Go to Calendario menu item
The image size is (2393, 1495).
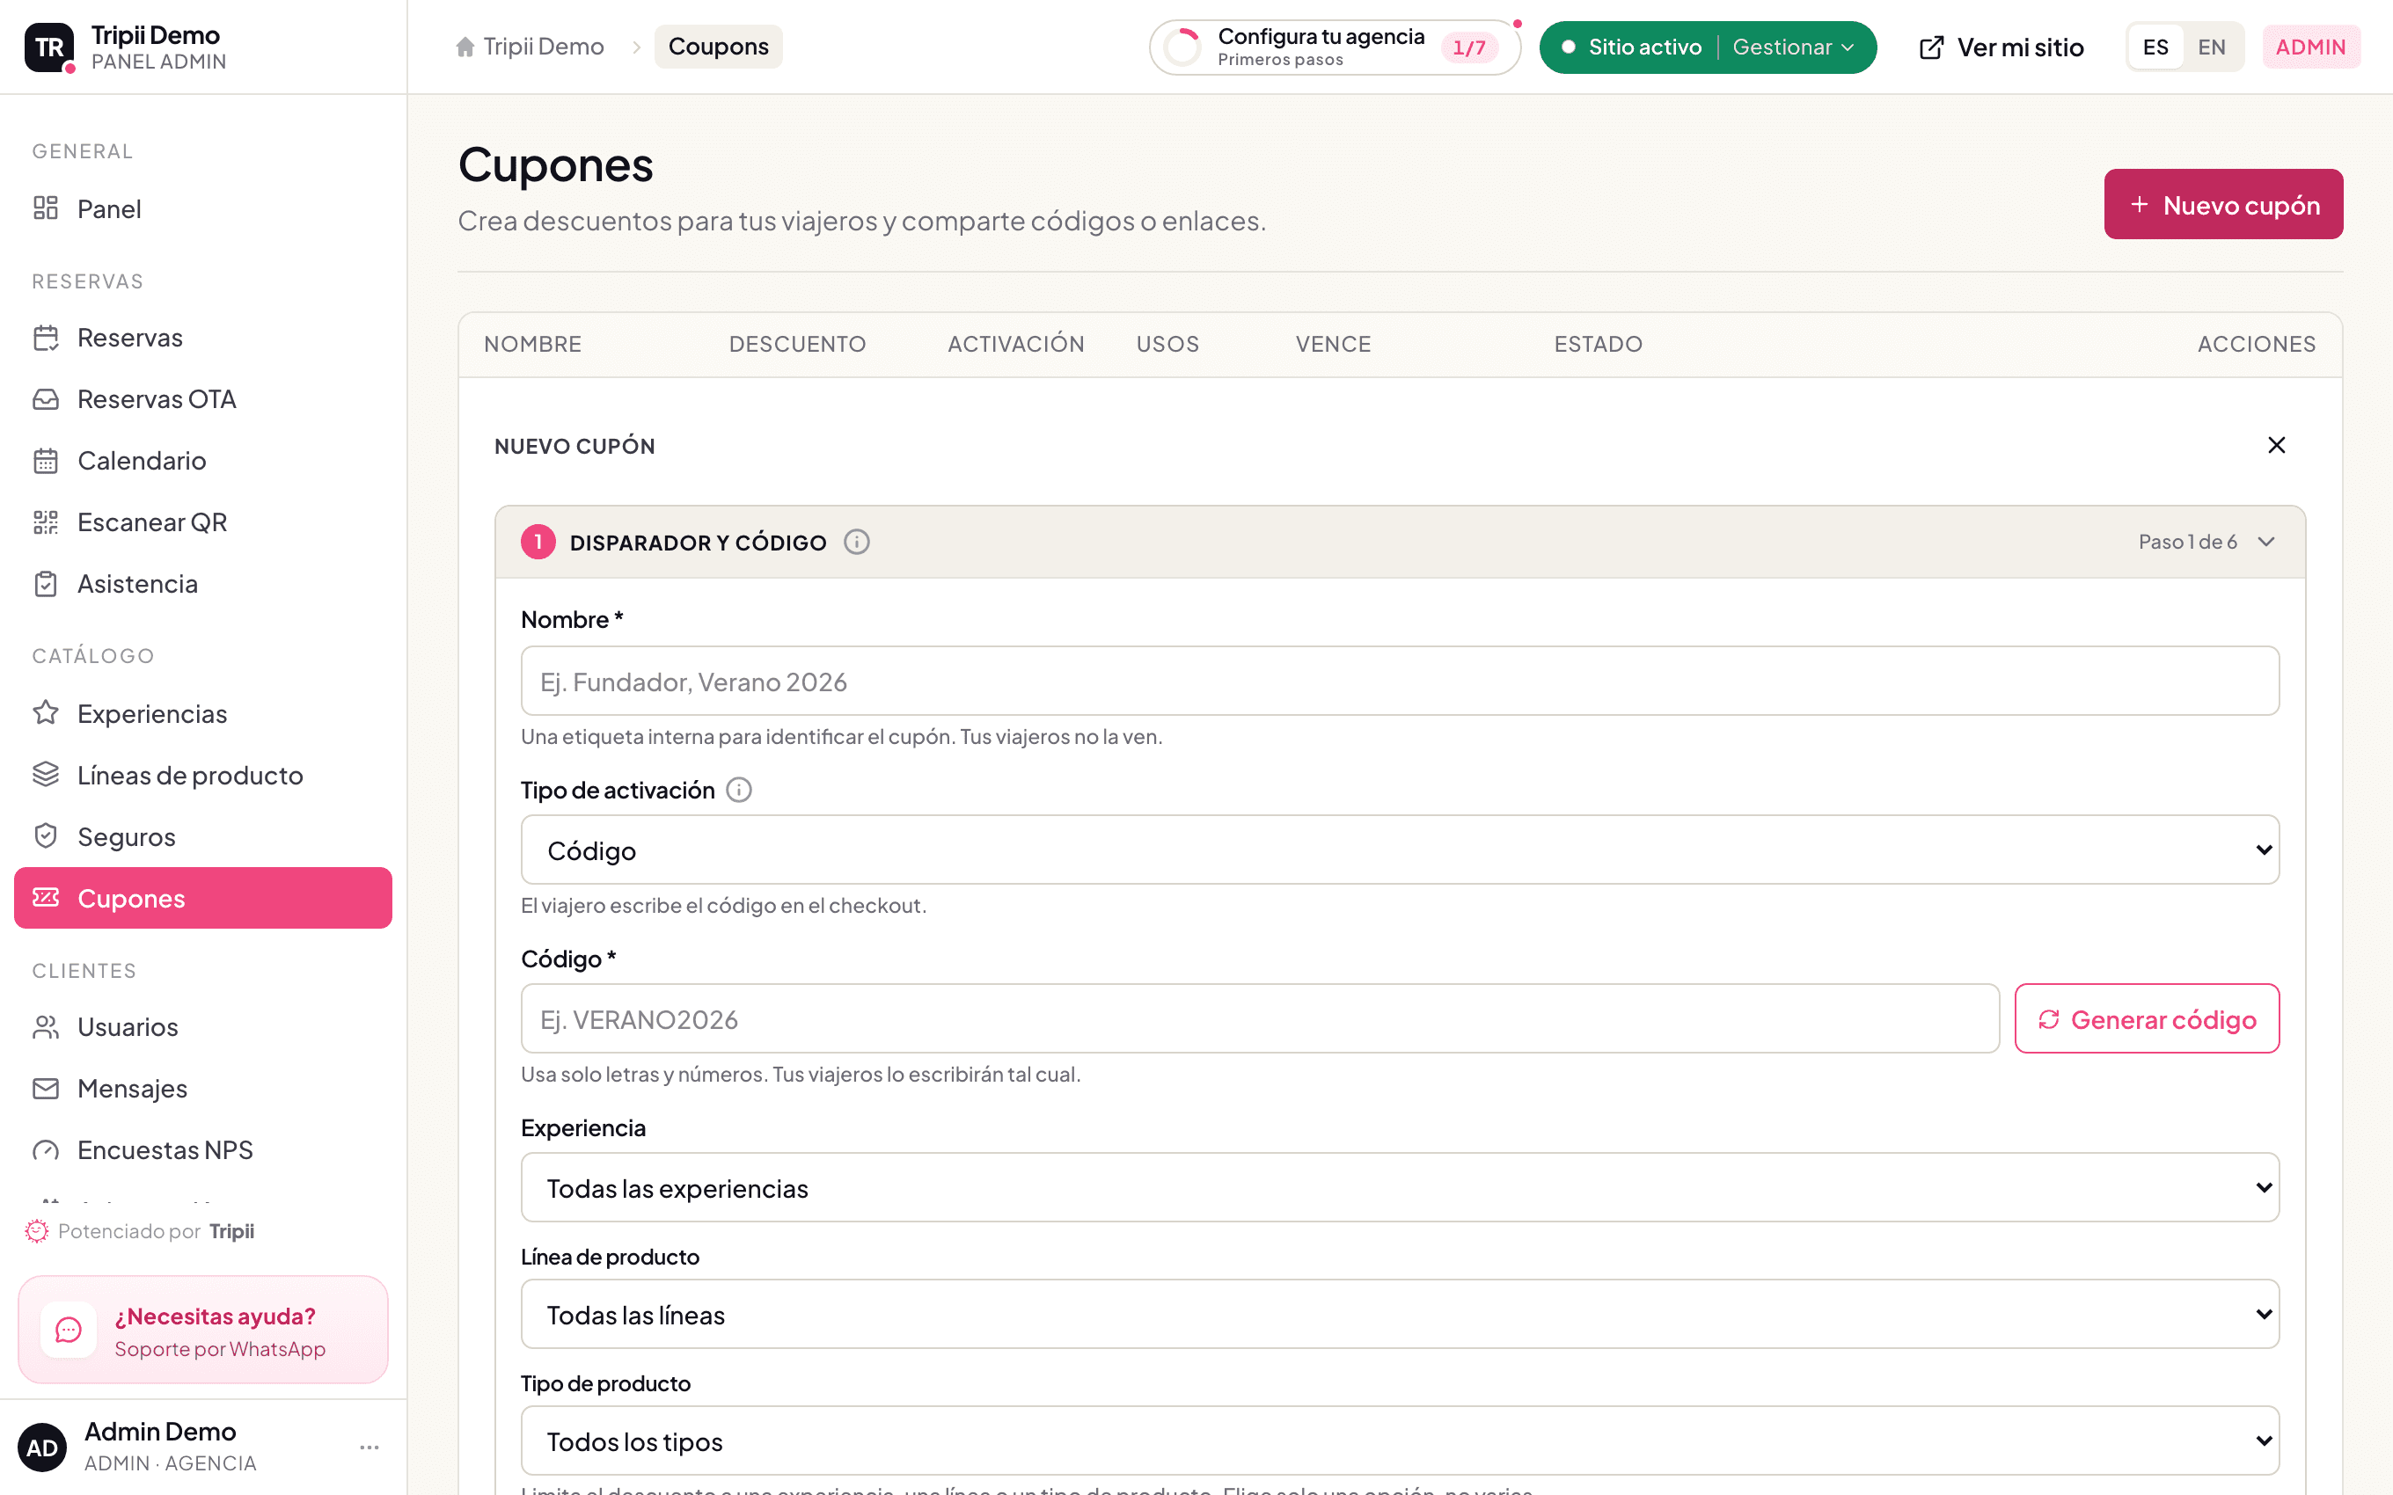coord(202,460)
